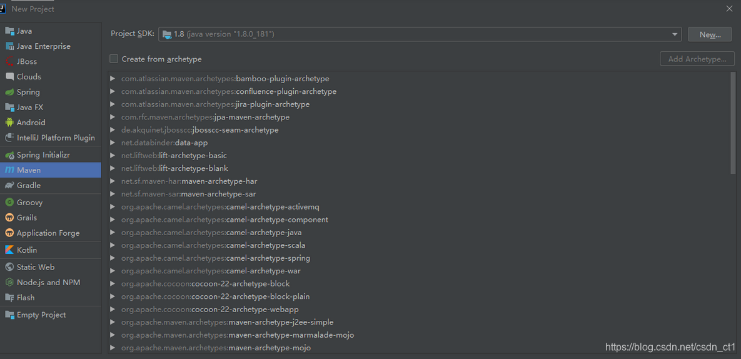Click the archetype list vertical scrollbar

(x=733, y=123)
